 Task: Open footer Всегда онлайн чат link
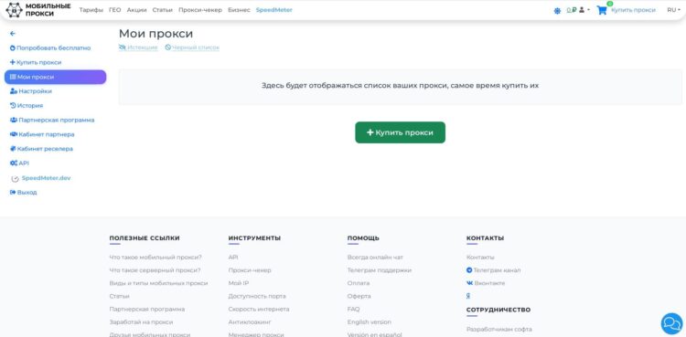[375, 258]
